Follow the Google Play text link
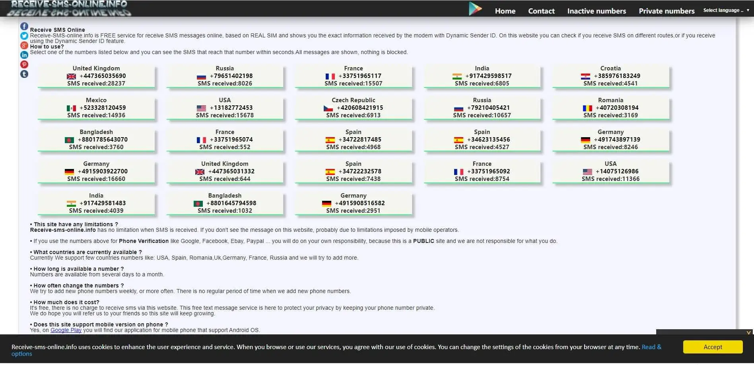 coord(66,330)
